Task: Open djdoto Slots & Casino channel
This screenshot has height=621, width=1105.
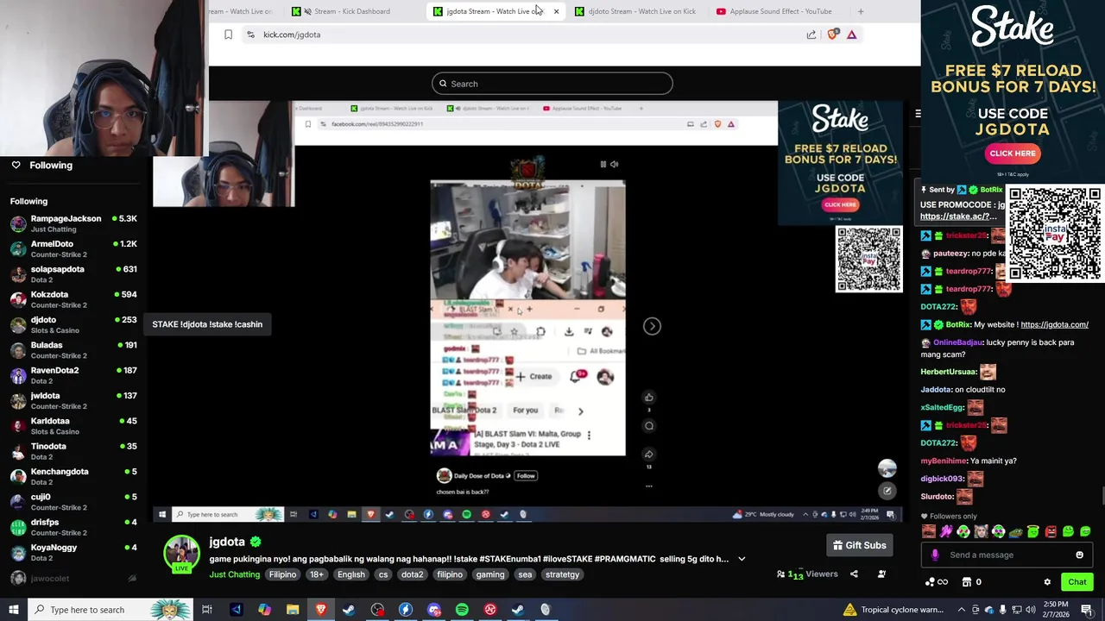Action: pyautogui.click(x=73, y=324)
